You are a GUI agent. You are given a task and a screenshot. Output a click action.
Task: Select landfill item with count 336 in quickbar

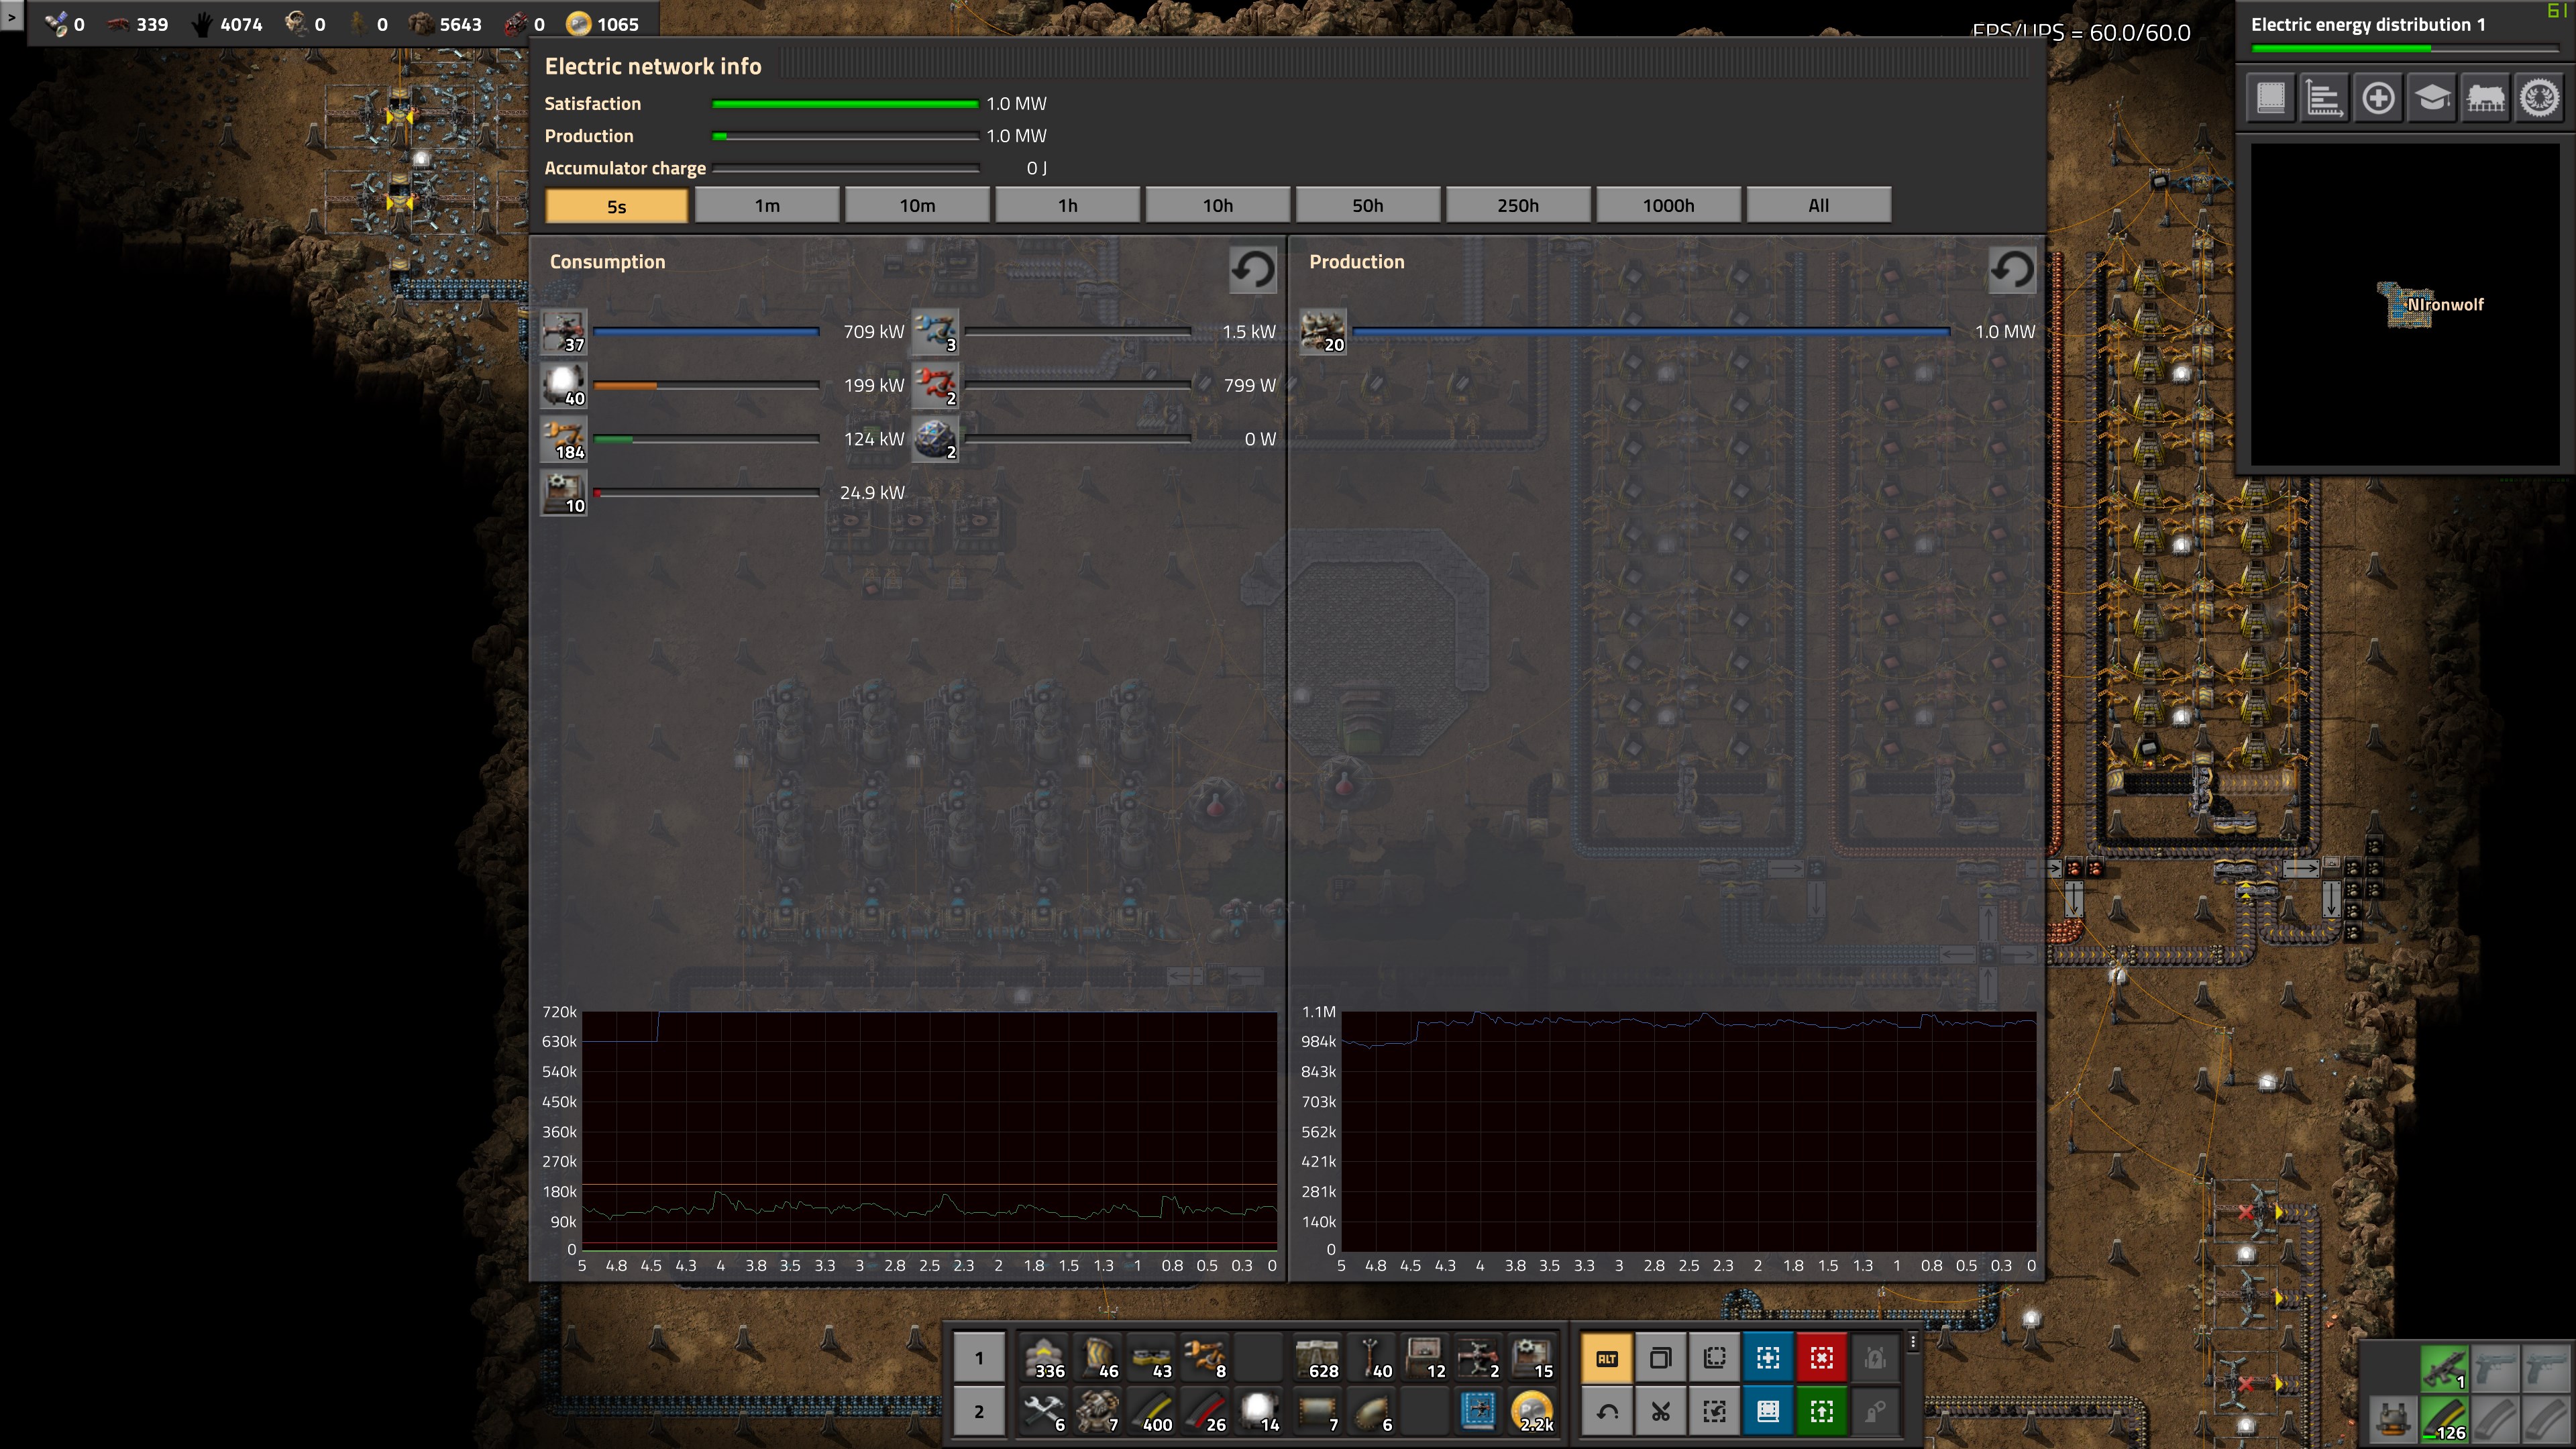click(1044, 1358)
